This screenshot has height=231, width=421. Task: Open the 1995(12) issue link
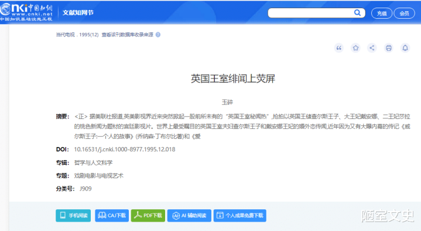click(x=89, y=35)
